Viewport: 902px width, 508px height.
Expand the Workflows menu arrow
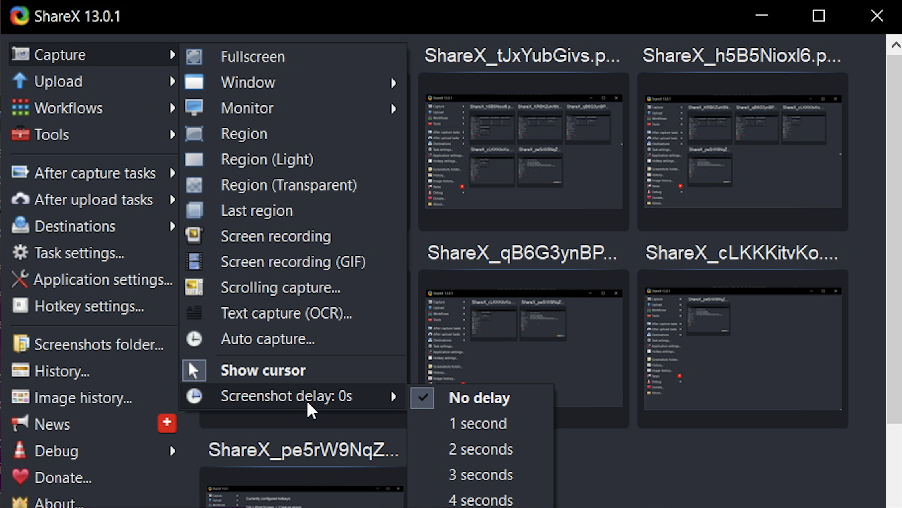point(172,108)
